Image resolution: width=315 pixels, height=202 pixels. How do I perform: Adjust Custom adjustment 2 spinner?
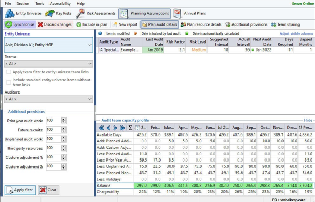63,167
